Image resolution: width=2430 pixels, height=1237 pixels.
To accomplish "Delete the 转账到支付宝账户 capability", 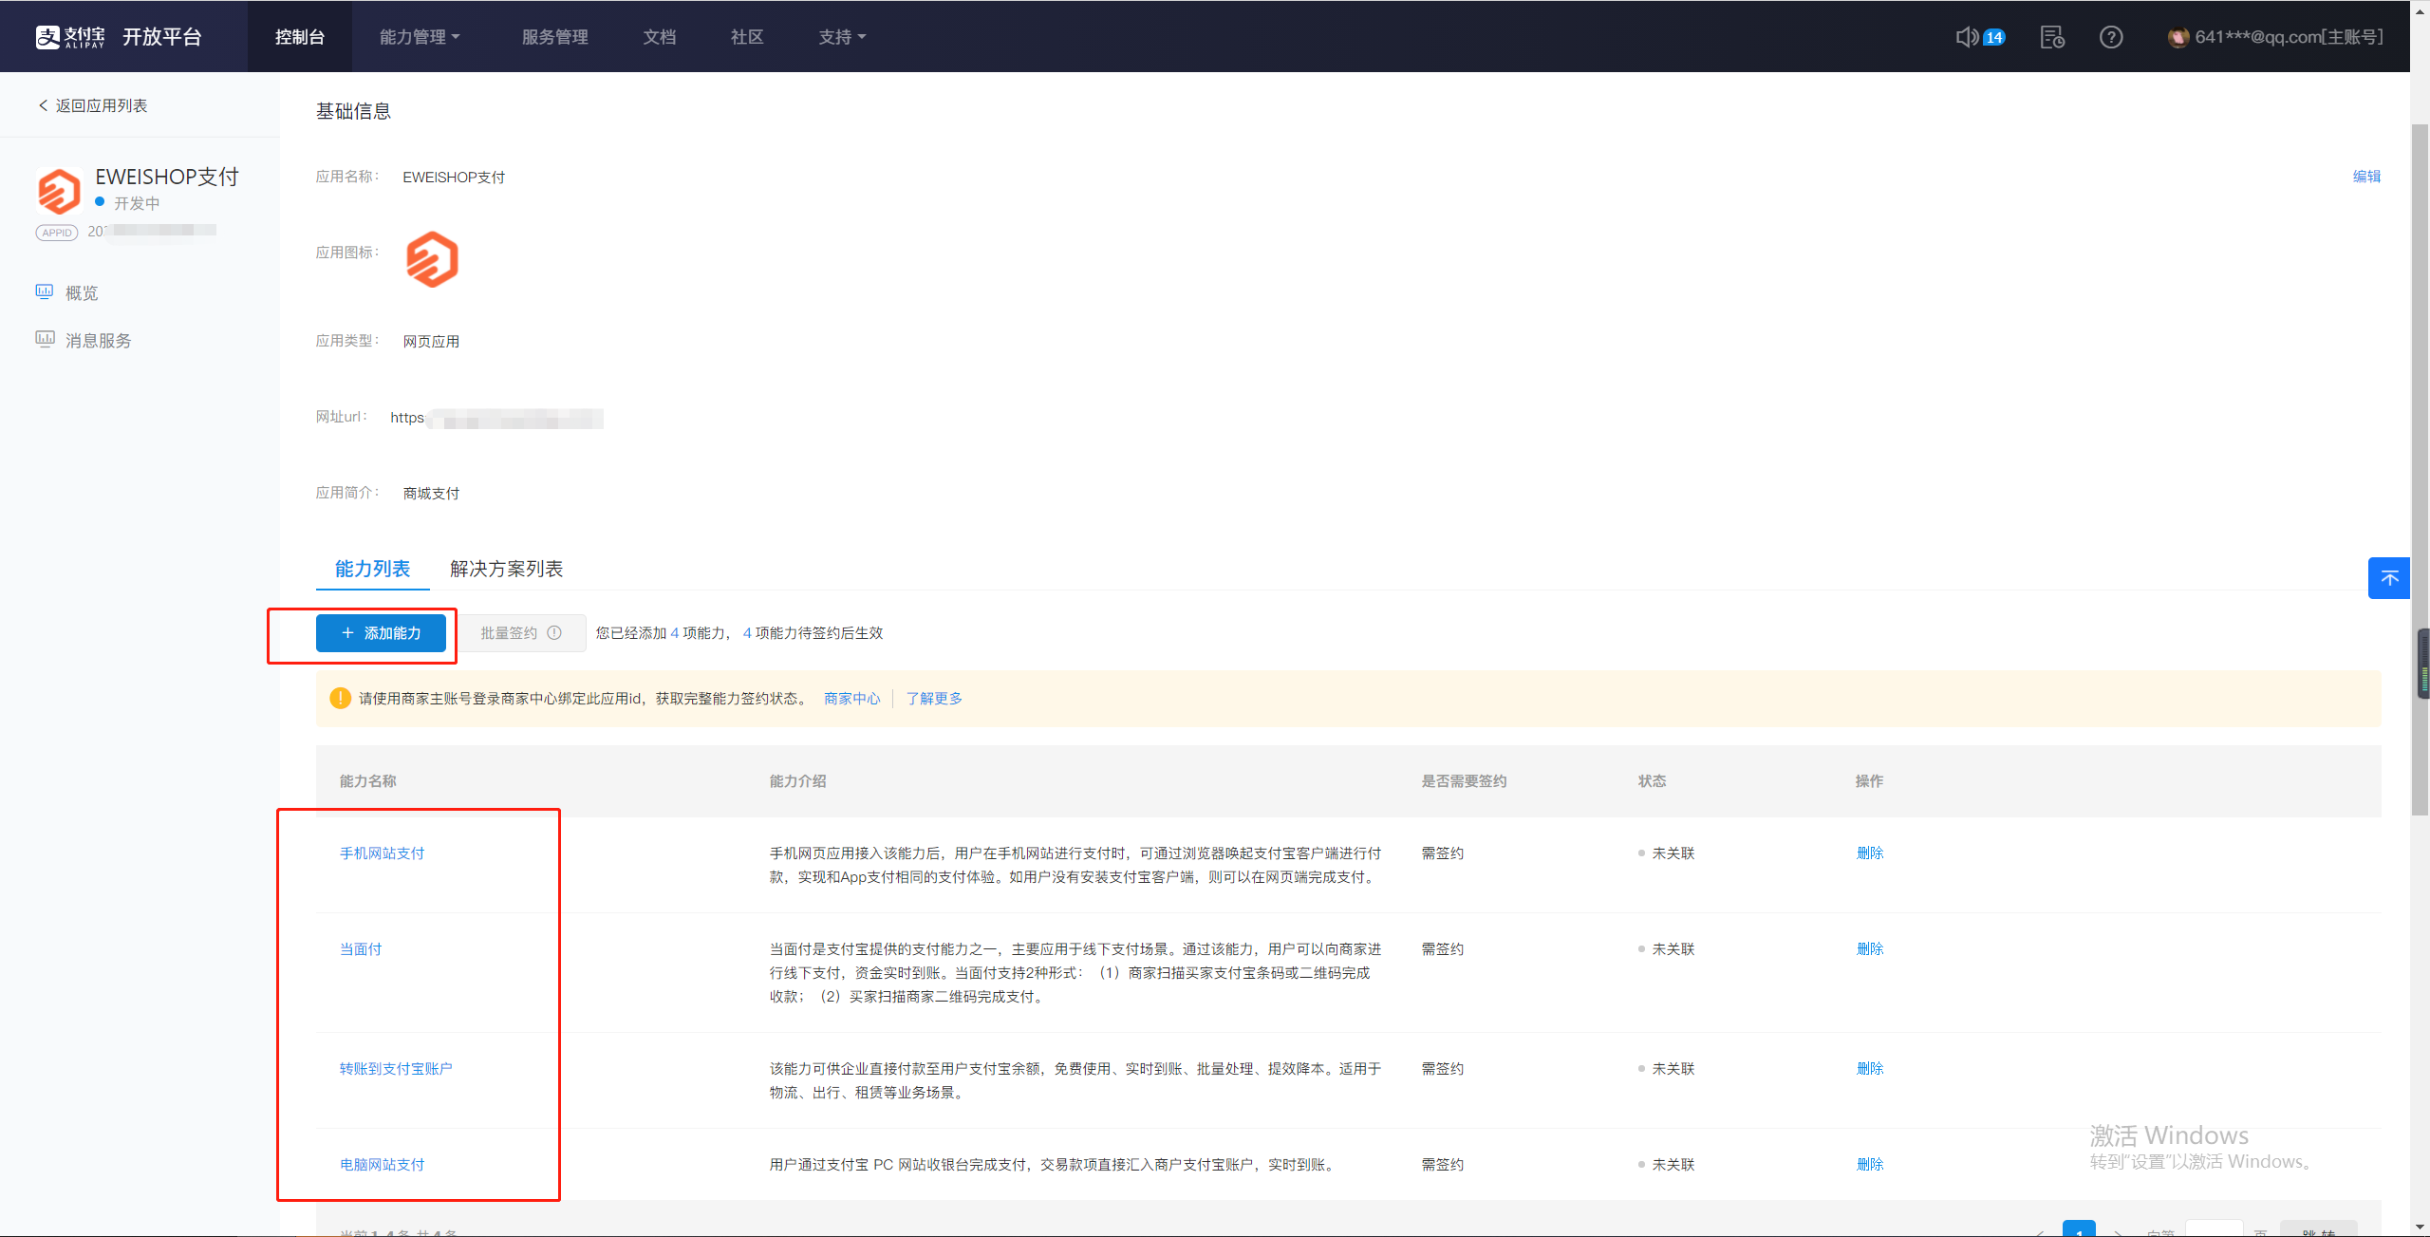I will pyautogui.click(x=1870, y=1069).
